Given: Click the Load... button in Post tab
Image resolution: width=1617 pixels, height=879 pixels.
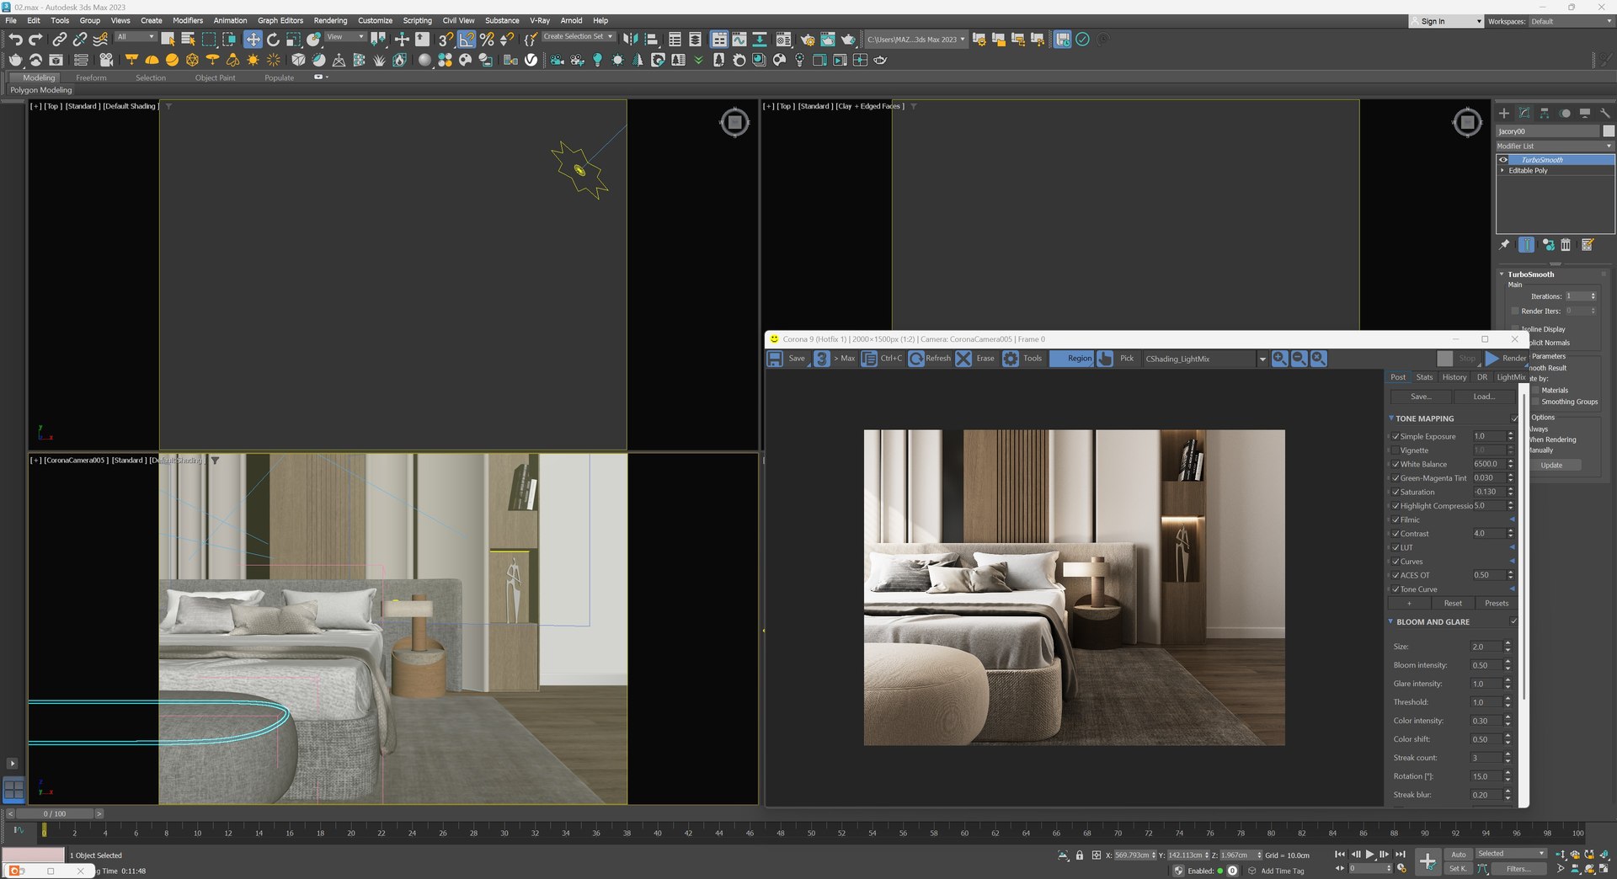Looking at the screenshot, I should pos(1484,397).
